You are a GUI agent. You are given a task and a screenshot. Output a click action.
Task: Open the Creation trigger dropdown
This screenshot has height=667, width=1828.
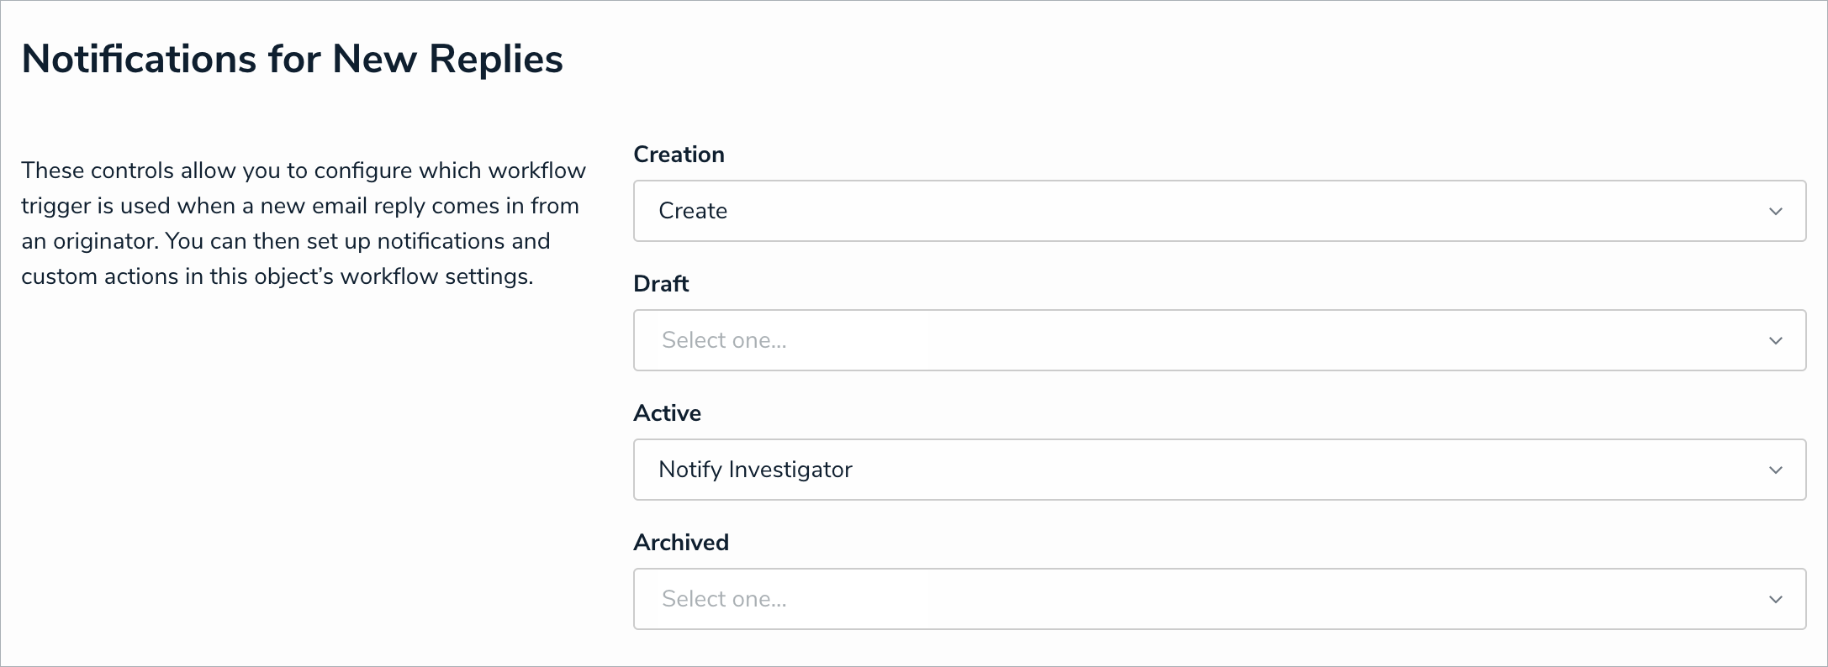(x=1218, y=211)
